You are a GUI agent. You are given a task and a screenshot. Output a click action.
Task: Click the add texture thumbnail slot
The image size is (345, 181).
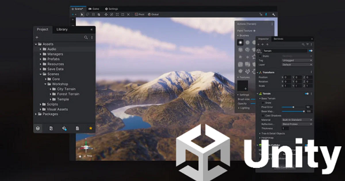point(243,86)
